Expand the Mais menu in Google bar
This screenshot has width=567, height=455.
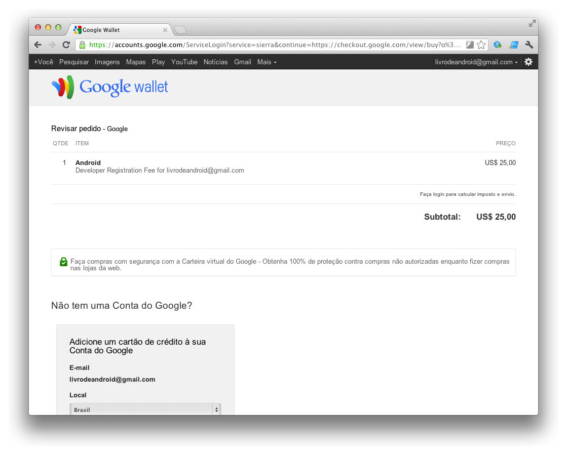pos(267,62)
